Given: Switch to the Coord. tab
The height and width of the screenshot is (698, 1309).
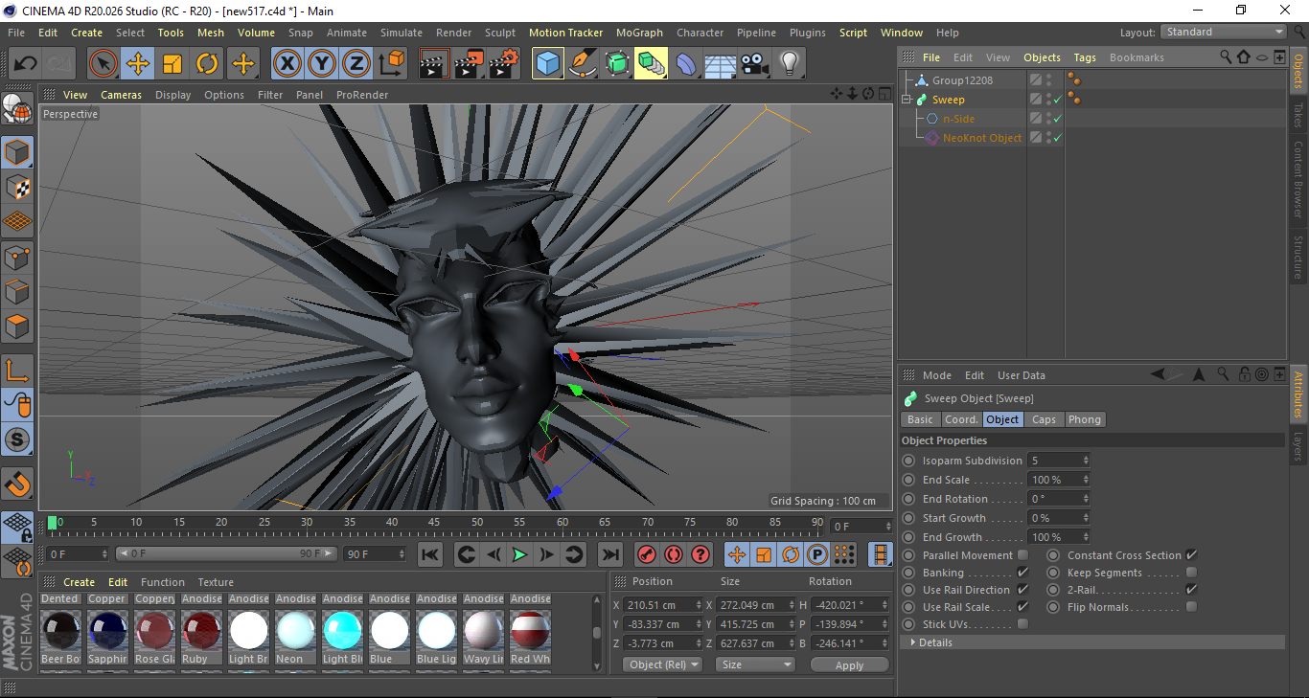Looking at the screenshot, I should 961,419.
